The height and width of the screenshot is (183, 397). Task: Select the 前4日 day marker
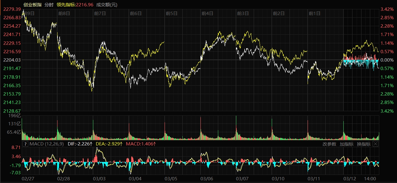tap(207, 13)
